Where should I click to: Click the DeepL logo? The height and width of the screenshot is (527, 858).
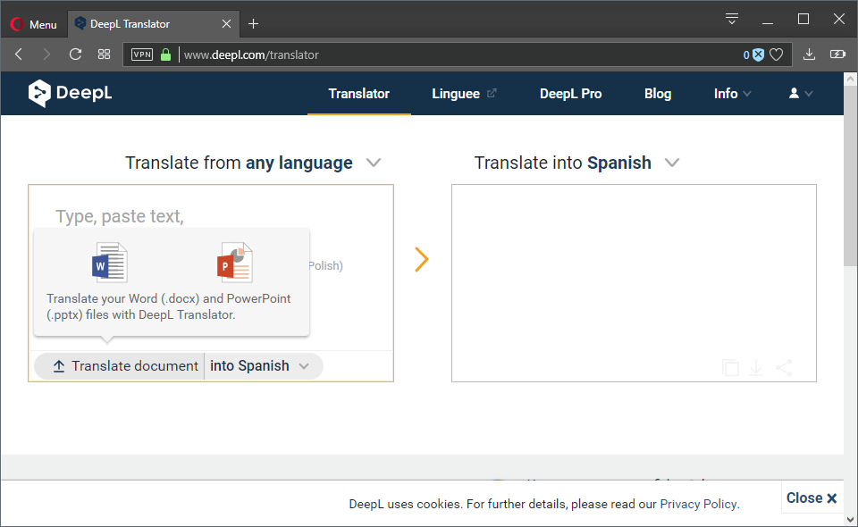point(70,93)
